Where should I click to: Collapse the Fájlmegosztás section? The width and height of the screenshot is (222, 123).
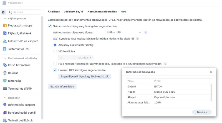pyautogui.click(x=5, y=18)
